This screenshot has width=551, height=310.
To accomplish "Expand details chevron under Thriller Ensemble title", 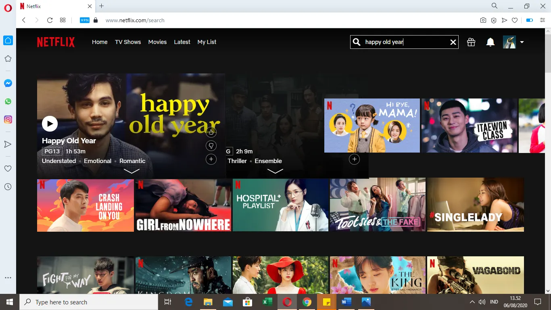I will (275, 171).
